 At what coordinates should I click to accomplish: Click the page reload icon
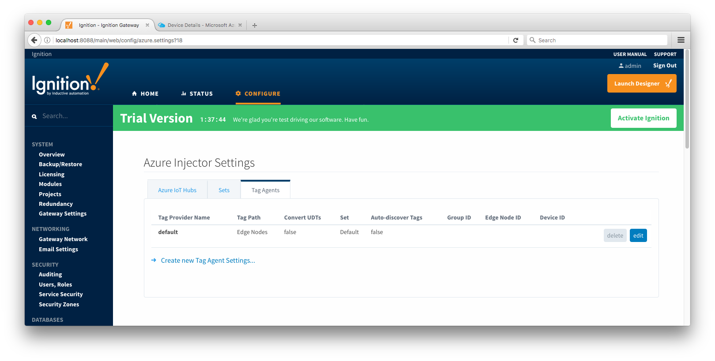point(516,40)
